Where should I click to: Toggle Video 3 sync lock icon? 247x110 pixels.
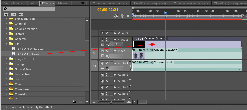click(107, 33)
